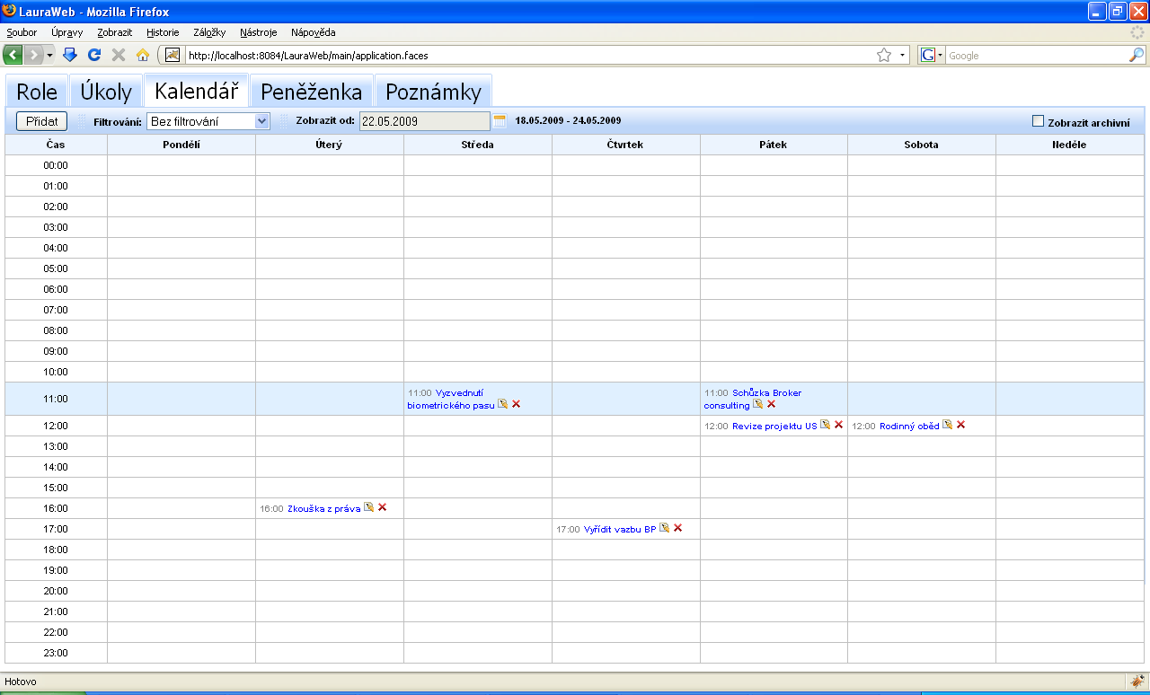
Task: Edit the Zkouška z práva event
Action: point(369,507)
